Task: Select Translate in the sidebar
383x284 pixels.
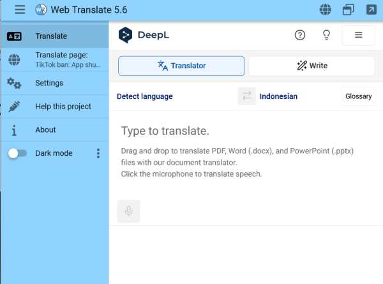Action: coord(55,36)
